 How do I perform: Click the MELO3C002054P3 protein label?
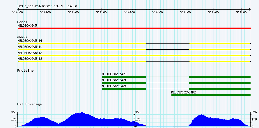pos(114,74)
